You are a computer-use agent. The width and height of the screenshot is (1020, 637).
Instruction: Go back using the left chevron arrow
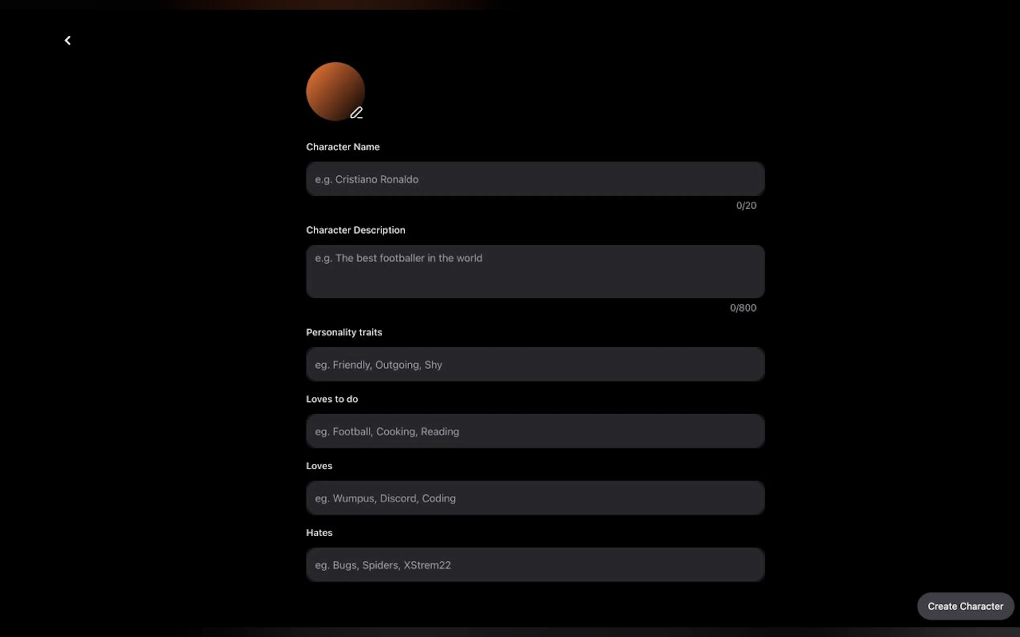(67, 41)
